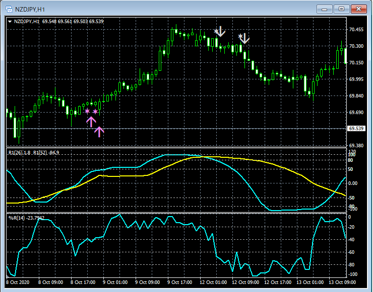Click price scale value 69.840
Viewport: 373px width, 292px height.
[x=356, y=96]
